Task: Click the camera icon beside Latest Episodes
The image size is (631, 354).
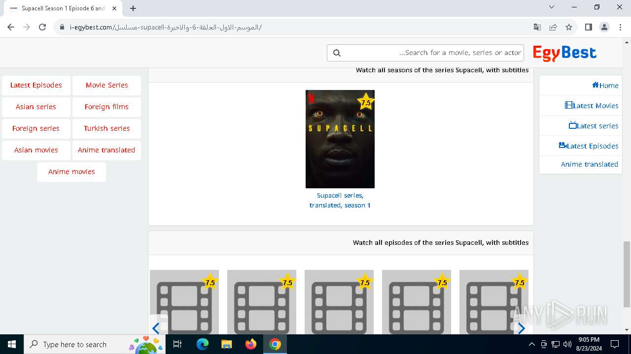Action: pos(562,145)
